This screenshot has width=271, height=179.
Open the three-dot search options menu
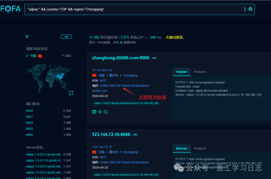[245, 9]
